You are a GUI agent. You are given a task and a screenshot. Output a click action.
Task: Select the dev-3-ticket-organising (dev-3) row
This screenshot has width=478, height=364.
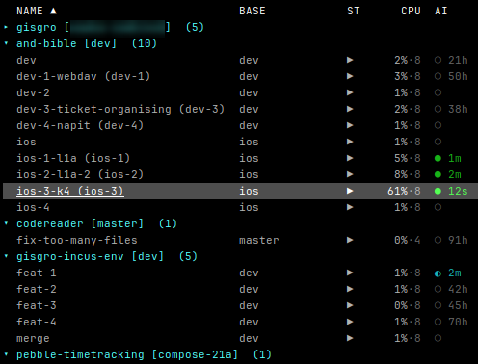click(x=240, y=109)
